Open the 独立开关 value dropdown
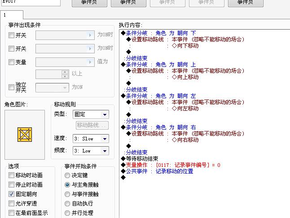The height and width of the screenshot is (218, 290). coord(52,87)
